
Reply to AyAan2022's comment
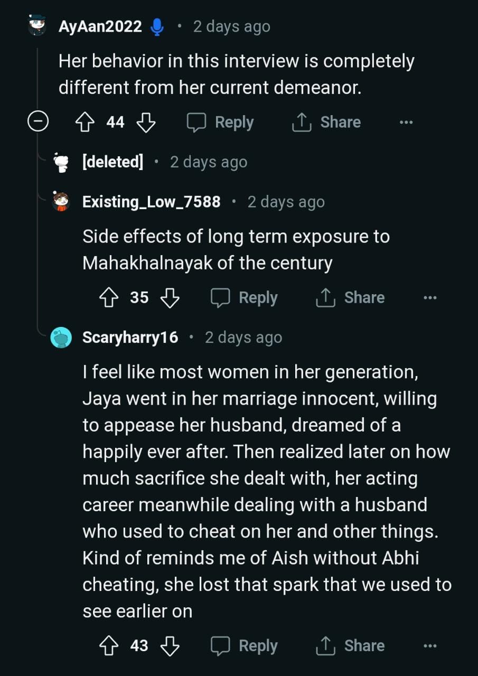pyautogui.click(x=221, y=123)
